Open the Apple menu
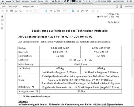The image size is (134, 107). point(3,1)
